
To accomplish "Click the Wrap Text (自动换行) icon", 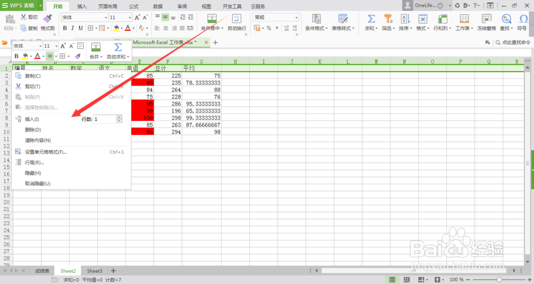I will [x=237, y=19].
